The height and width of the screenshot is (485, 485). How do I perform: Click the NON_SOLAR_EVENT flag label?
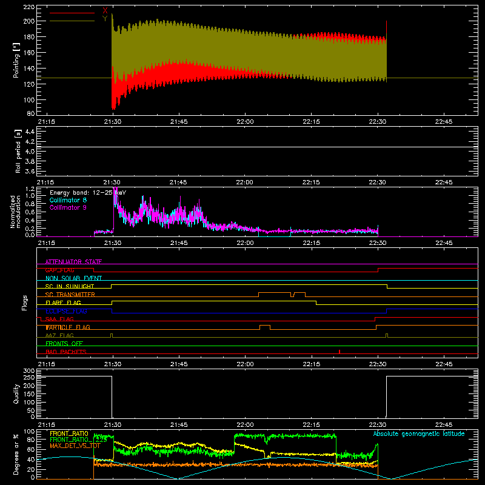[x=73, y=278]
